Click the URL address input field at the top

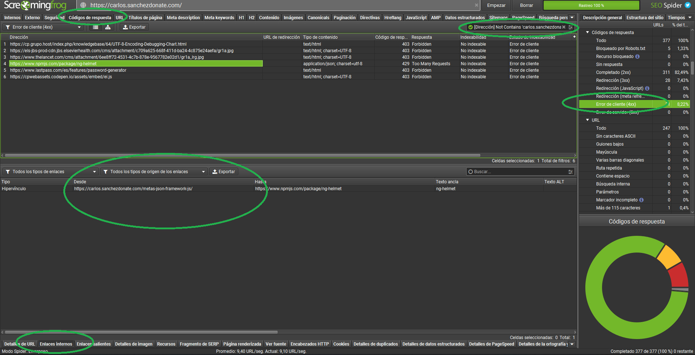click(x=253, y=5)
